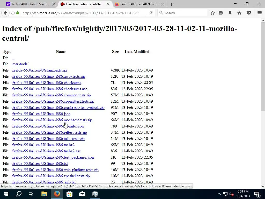Open firefox-55.0a1.en-US.linux-i686.txt link
Screen dimensions: 265x199
(40, 164)
